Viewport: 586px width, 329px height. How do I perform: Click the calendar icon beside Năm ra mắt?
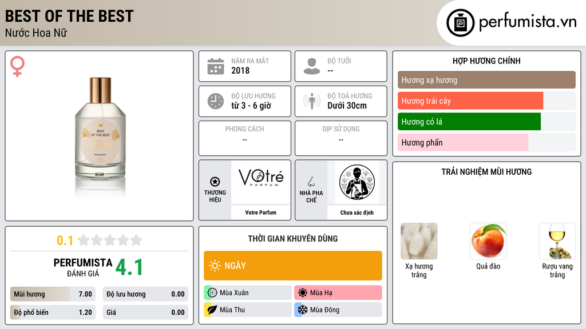tap(216, 66)
